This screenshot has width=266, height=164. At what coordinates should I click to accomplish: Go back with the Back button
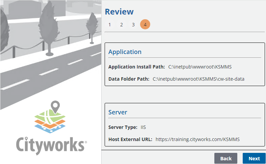(226, 158)
